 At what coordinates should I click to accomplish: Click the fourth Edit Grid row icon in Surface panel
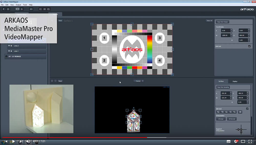pyautogui.click(x=230, y=112)
